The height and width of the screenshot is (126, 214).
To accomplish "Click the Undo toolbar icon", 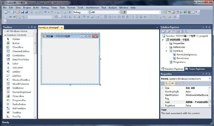I will pyautogui.click(x=45, y=12).
